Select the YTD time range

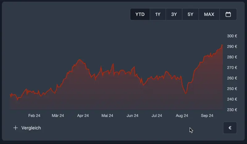click(x=140, y=14)
